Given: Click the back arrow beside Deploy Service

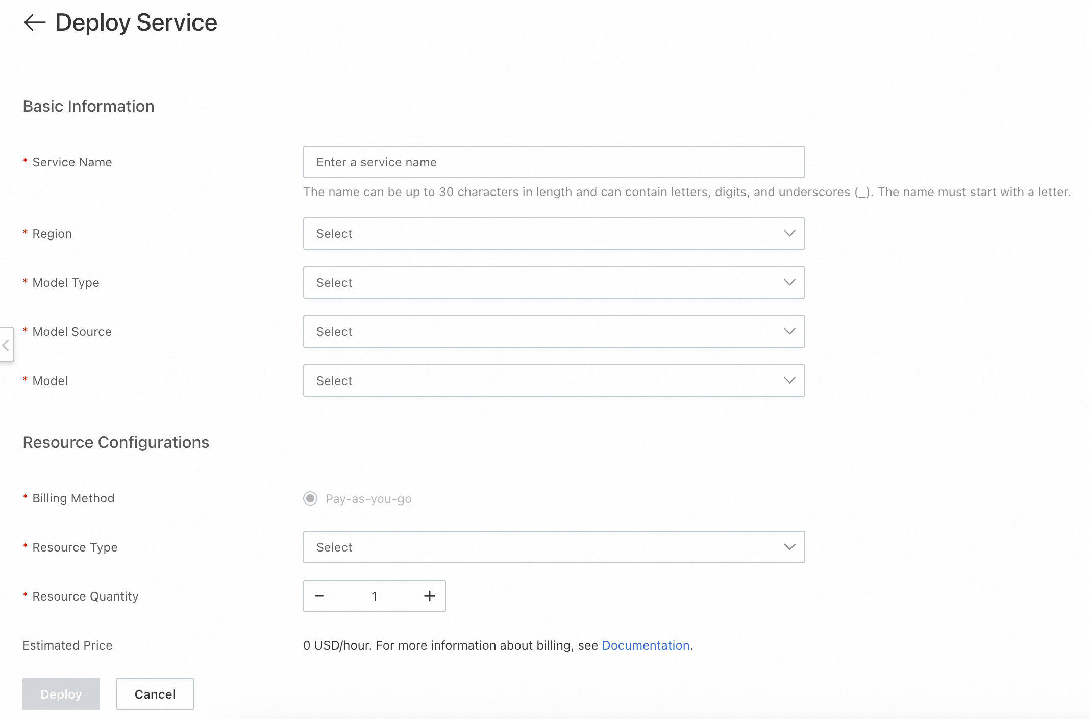Looking at the screenshot, I should tap(35, 22).
